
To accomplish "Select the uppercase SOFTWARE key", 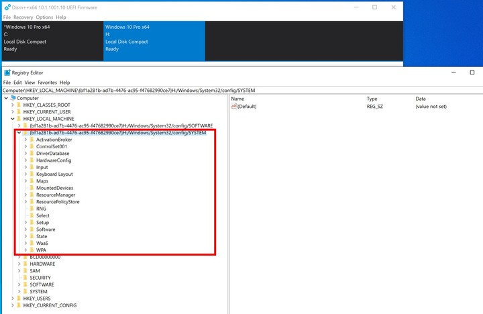I will [42, 284].
